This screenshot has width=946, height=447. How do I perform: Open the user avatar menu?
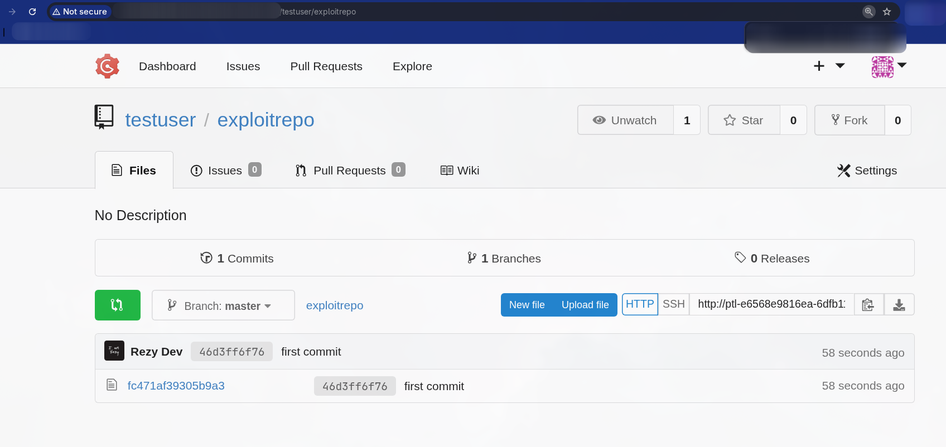tap(889, 66)
